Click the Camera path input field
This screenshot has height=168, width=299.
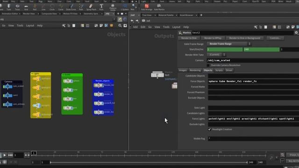[253, 60]
